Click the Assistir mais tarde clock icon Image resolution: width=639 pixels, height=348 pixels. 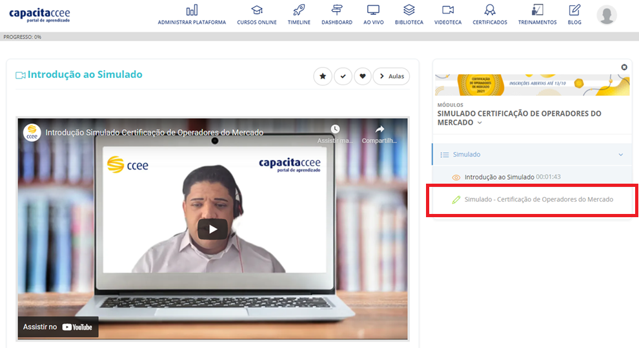click(335, 129)
